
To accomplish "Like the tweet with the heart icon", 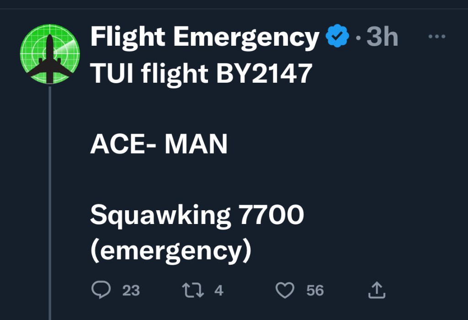I will coord(285,290).
